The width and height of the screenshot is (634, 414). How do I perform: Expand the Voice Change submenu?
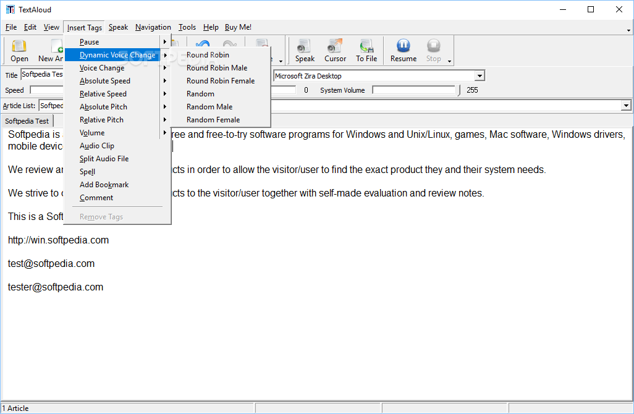pyautogui.click(x=117, y=67)
